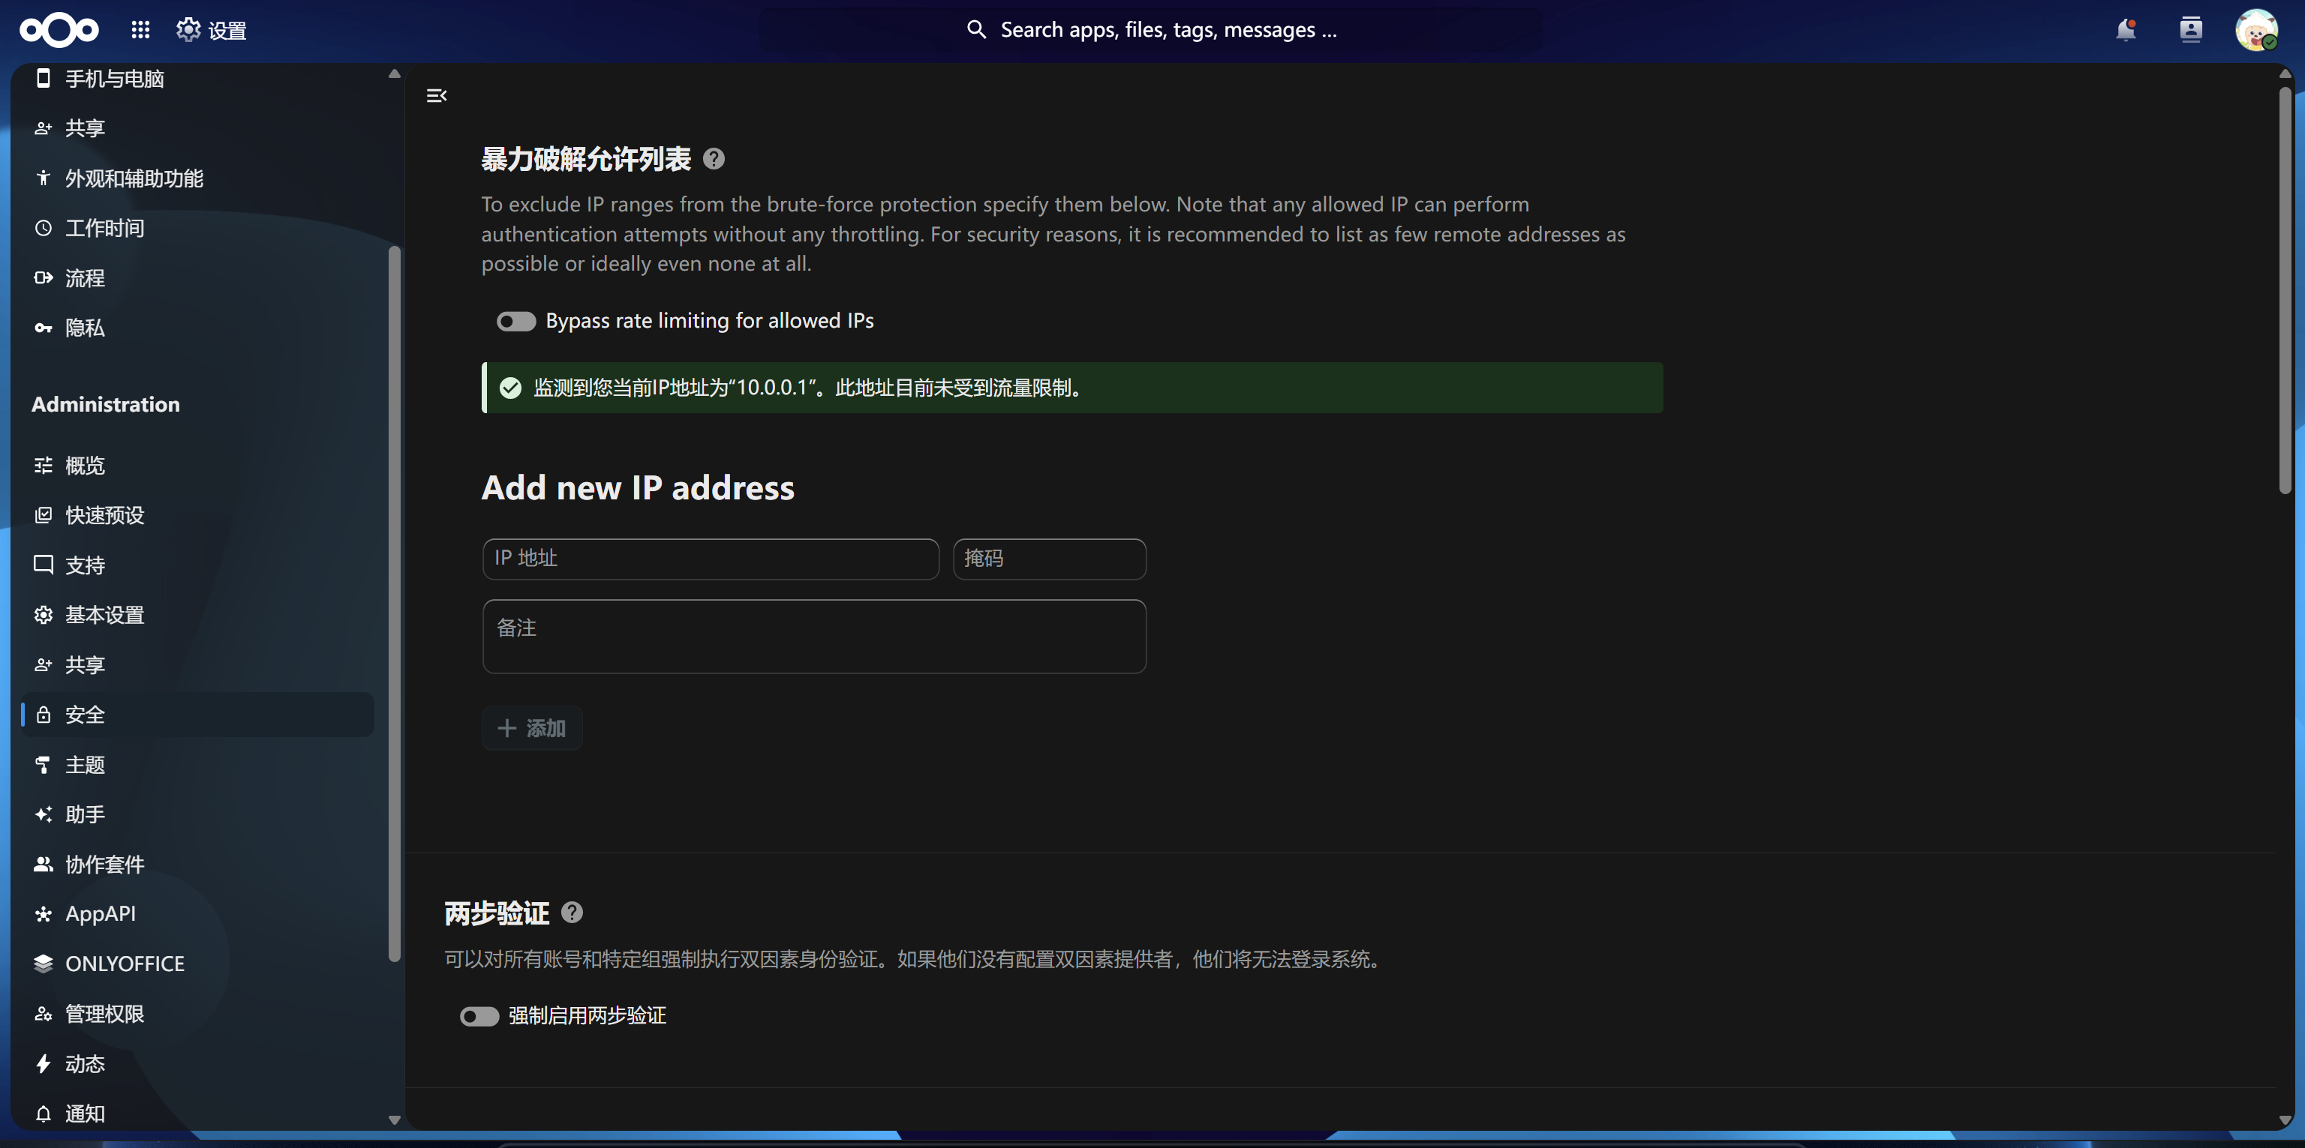This screenshot has width=2305, height=1148.
Task: Click sidebar scrollbar down arrow
Action: 394,1120
